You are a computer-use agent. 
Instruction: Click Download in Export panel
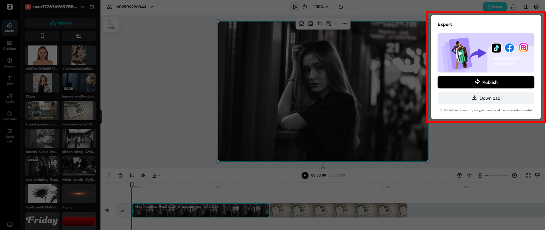486,98
